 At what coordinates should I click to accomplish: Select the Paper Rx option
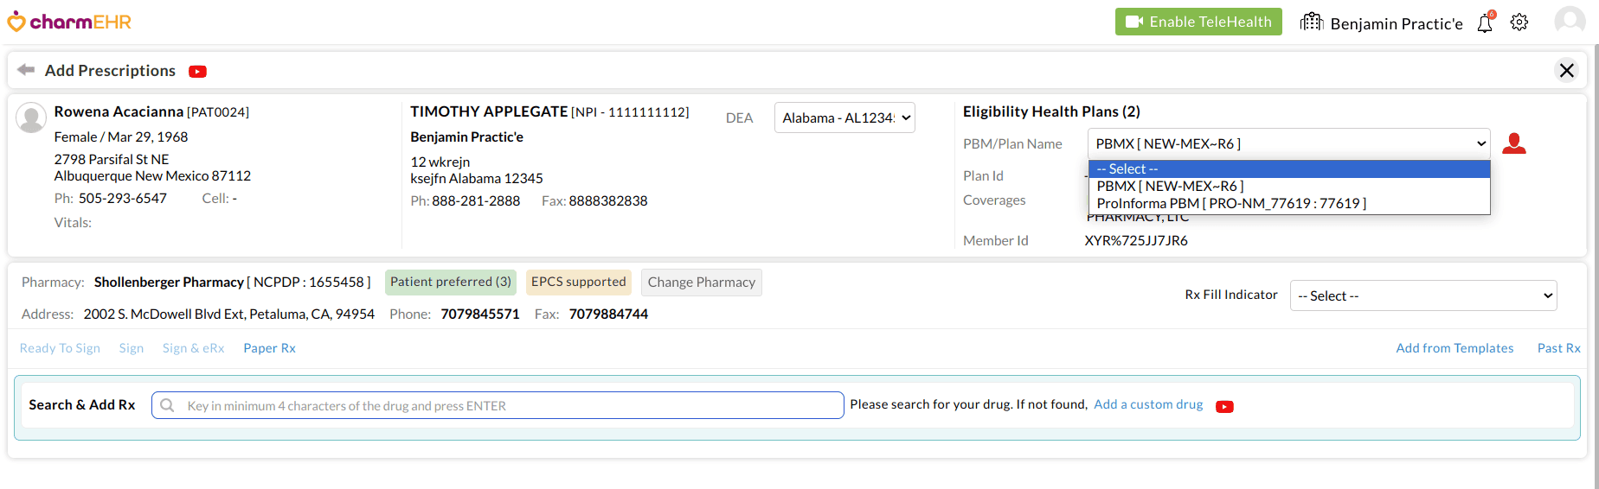click(x=269, y=348)
